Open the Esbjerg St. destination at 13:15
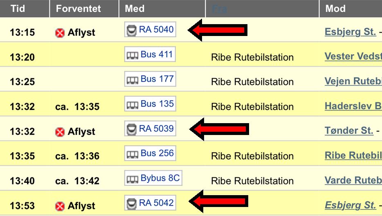 coord(350,32)
